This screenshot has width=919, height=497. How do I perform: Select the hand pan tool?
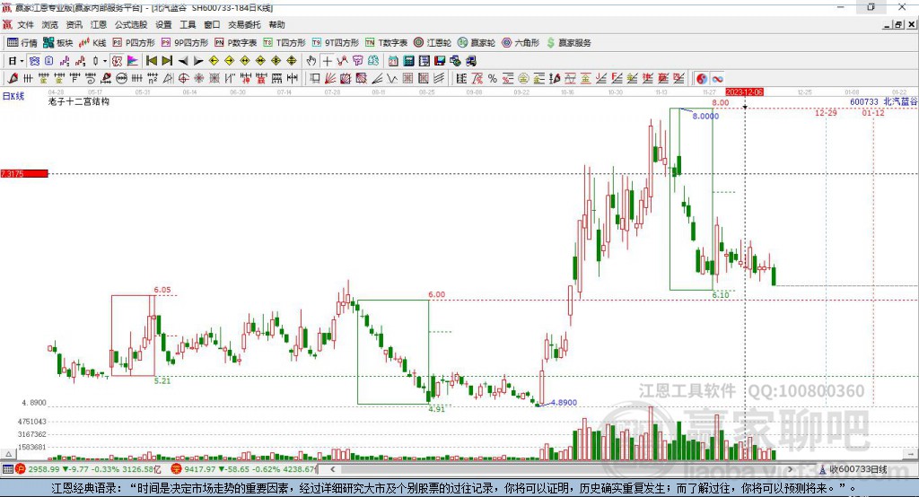coord(311,61)
